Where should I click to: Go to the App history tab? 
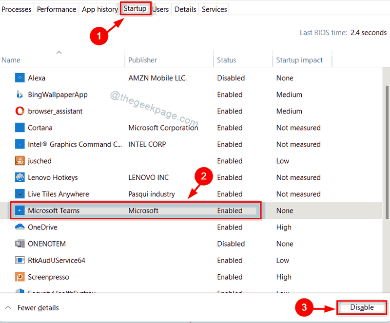pos(100,9)
